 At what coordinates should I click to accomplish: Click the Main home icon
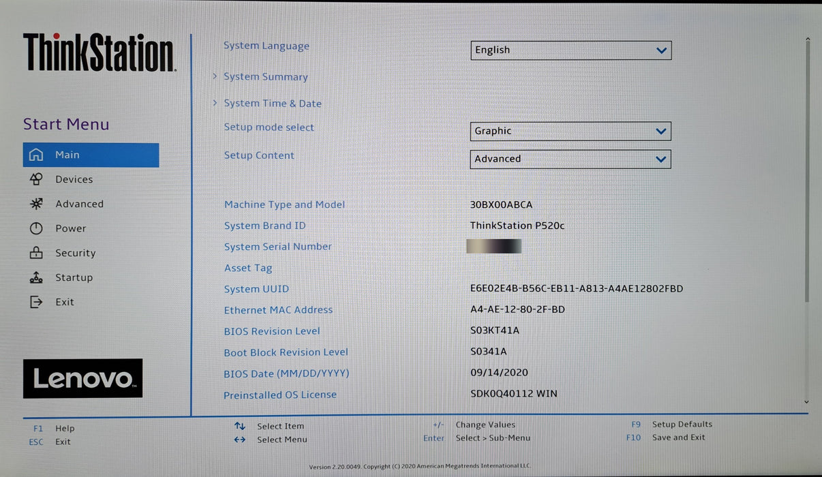(36, 155)
